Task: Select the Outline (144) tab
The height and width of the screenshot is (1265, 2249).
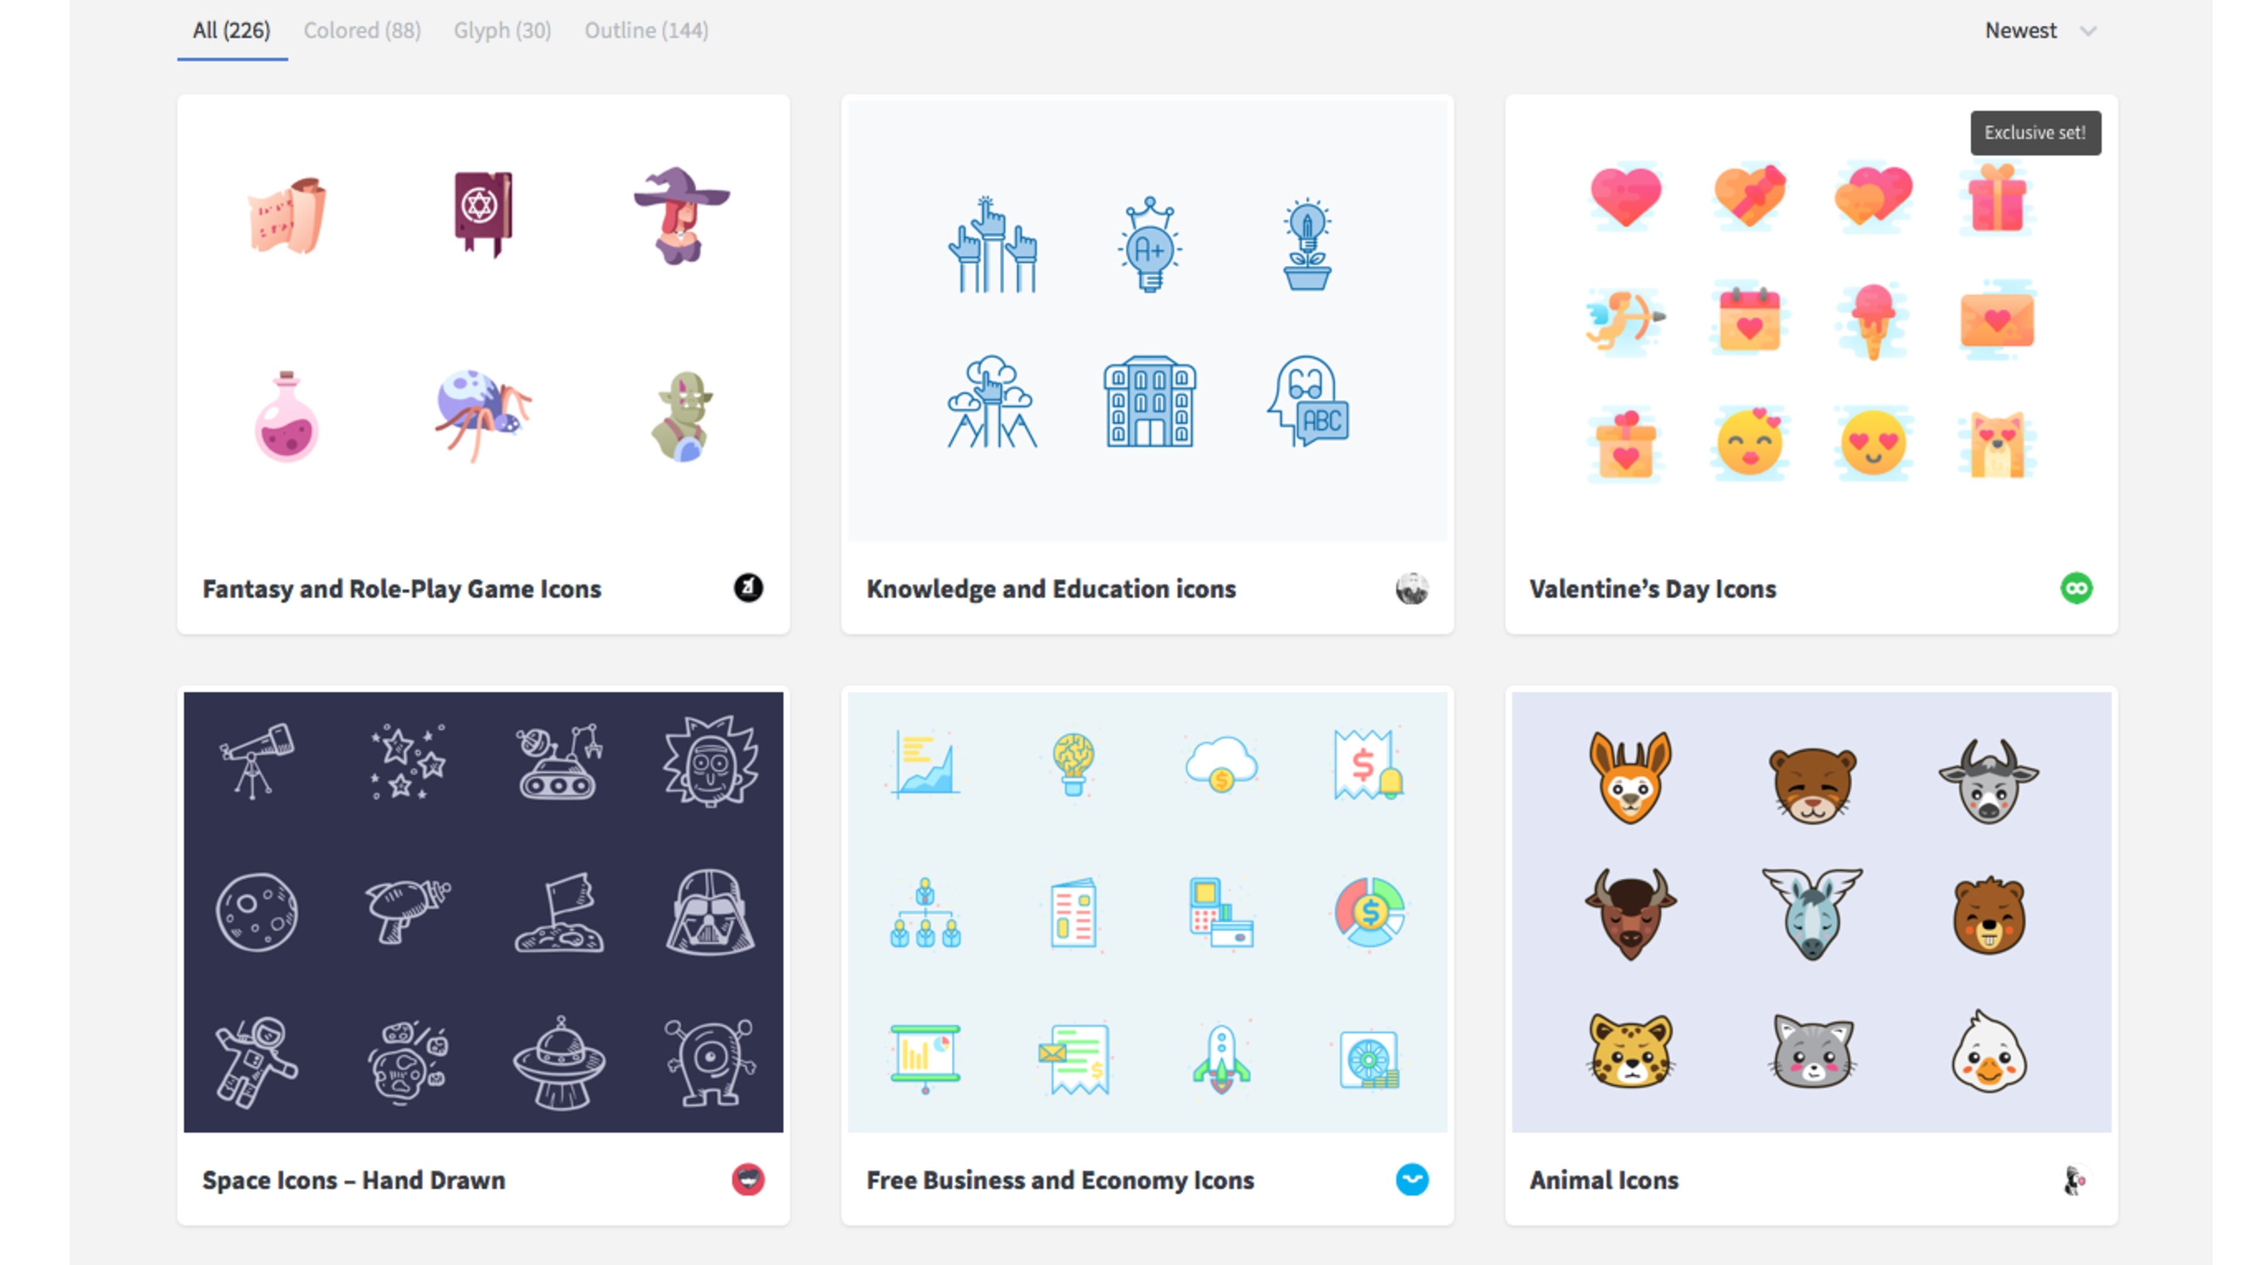Action: point(646,30)
